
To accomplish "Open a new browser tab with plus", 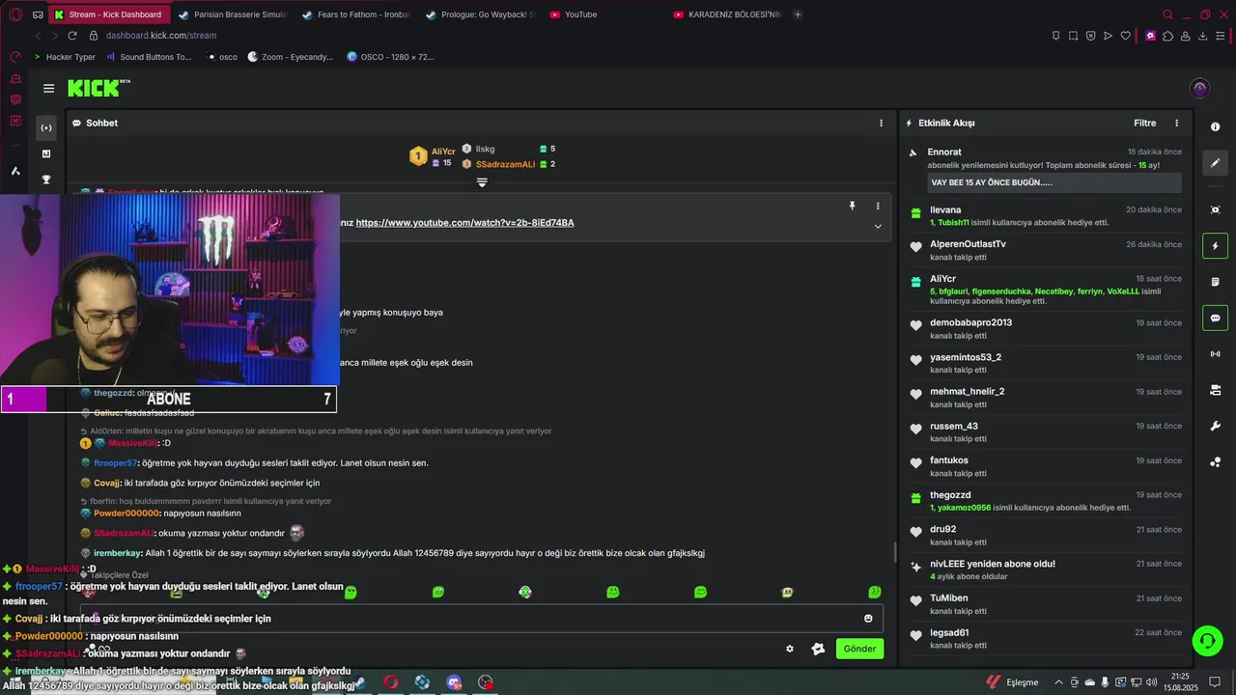I will [x=798, y=14].
